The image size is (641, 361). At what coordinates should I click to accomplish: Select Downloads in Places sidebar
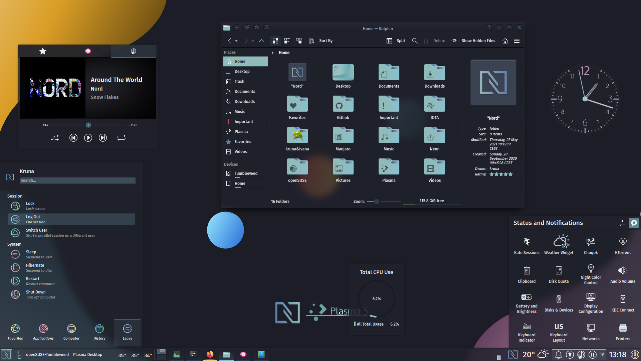(x=245, y=102)
